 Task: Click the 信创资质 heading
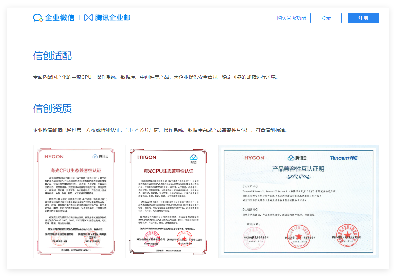(x=52, y=108)
